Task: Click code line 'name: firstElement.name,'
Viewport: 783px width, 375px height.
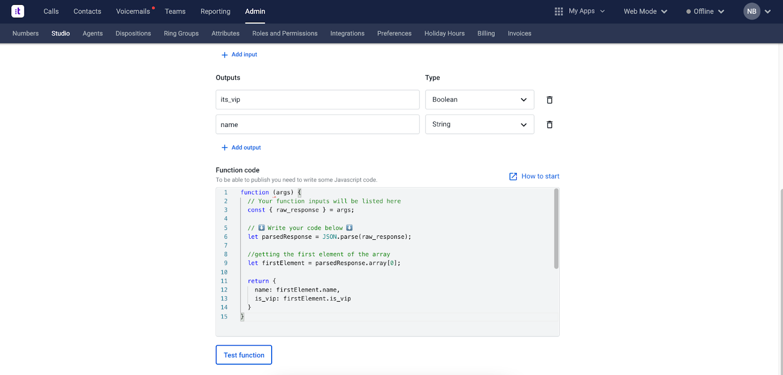Action: pos(297,290)
